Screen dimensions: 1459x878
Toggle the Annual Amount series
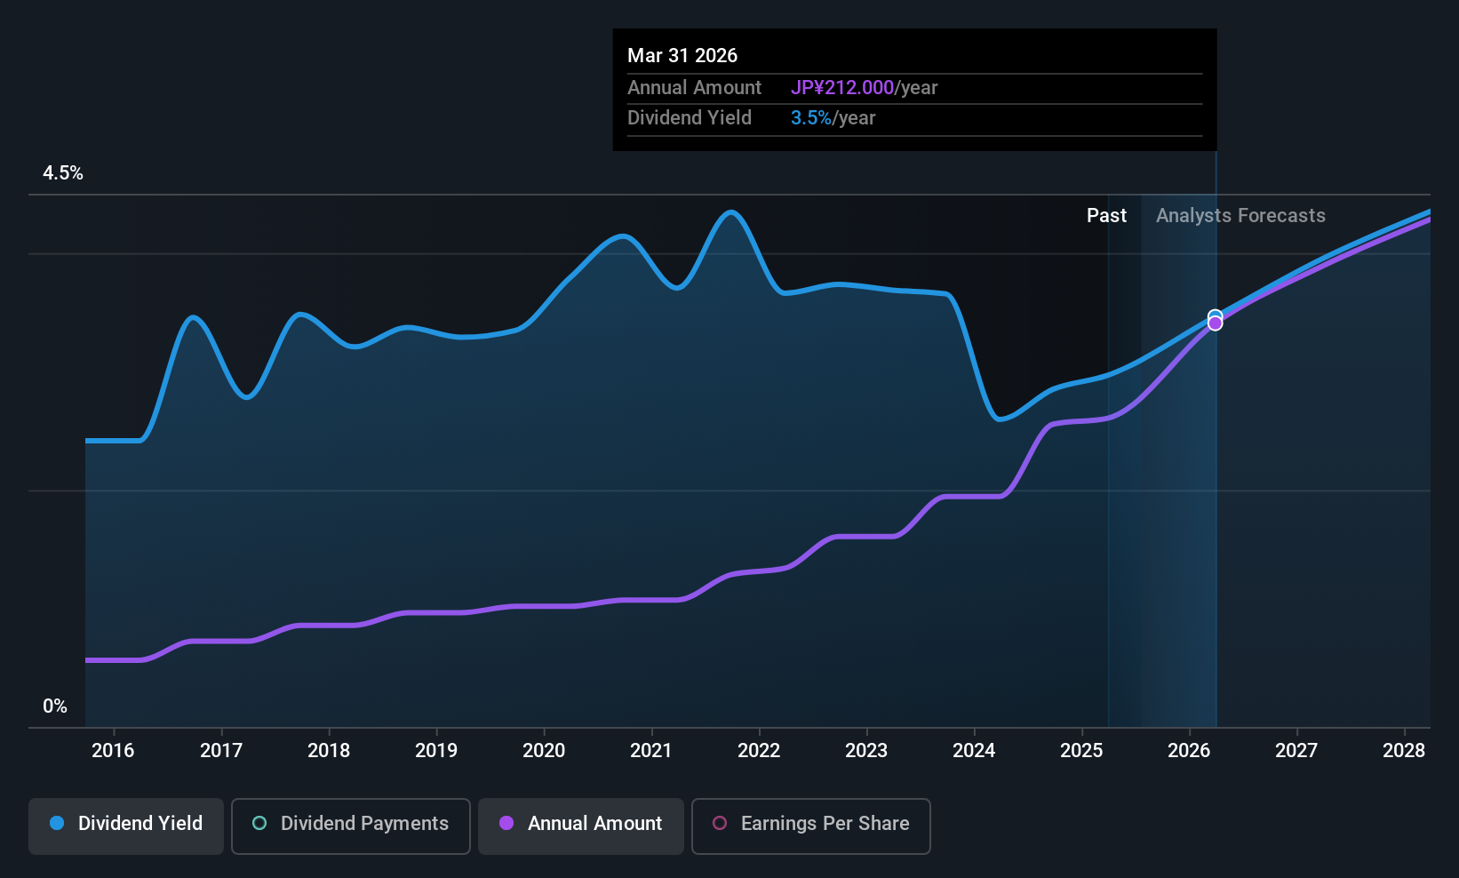tap(581, 826)
